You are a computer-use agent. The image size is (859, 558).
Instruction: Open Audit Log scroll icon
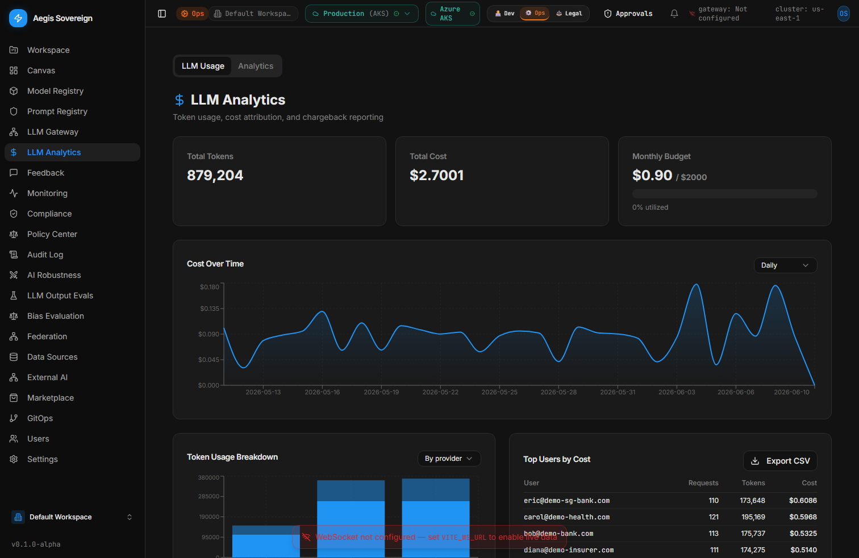click(14, 255)
